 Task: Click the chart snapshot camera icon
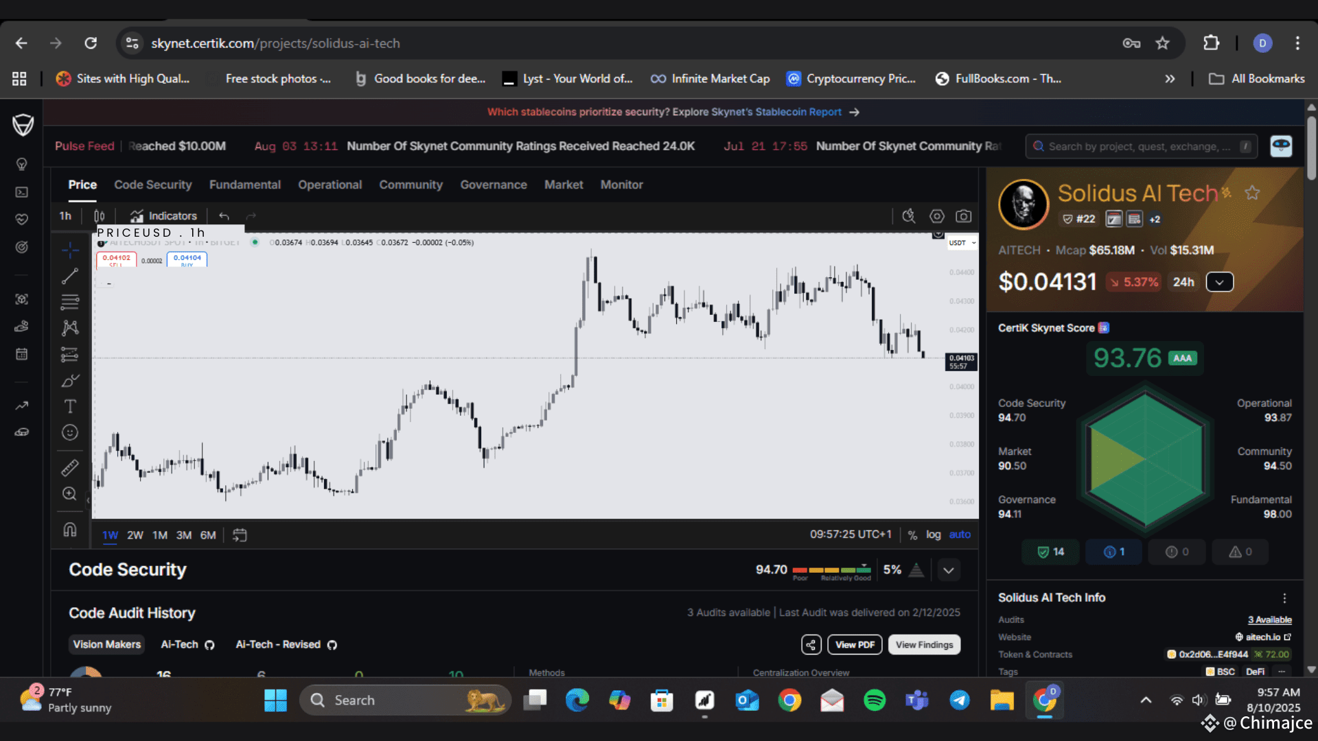coord(964,216)
